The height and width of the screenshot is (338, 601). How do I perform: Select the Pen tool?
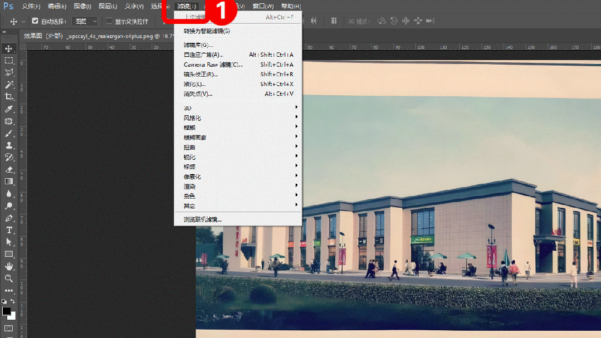[9, 218]
